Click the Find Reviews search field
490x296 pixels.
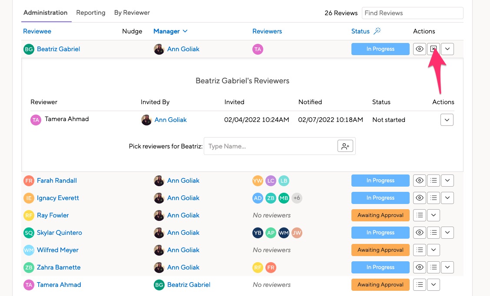(x=412, y=13)
